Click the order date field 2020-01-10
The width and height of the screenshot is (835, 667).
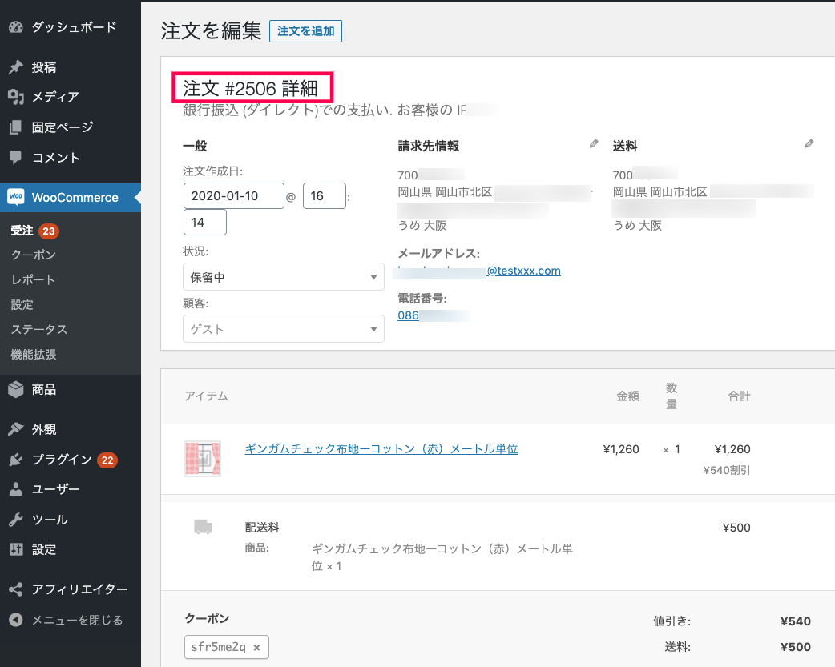coord(234,196)
